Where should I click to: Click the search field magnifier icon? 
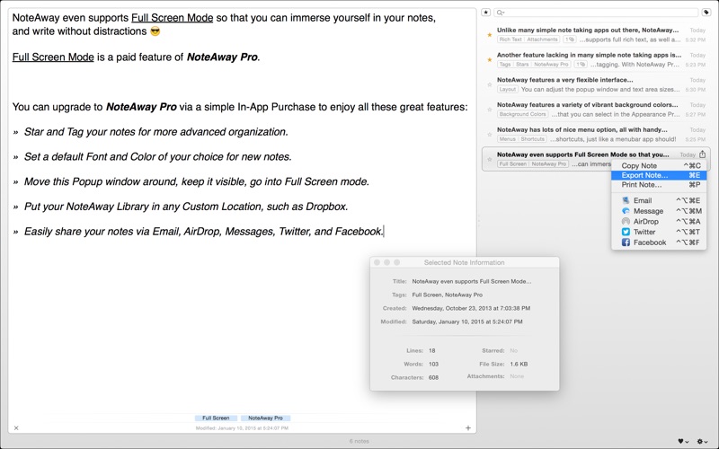click(x=500, y=13)
